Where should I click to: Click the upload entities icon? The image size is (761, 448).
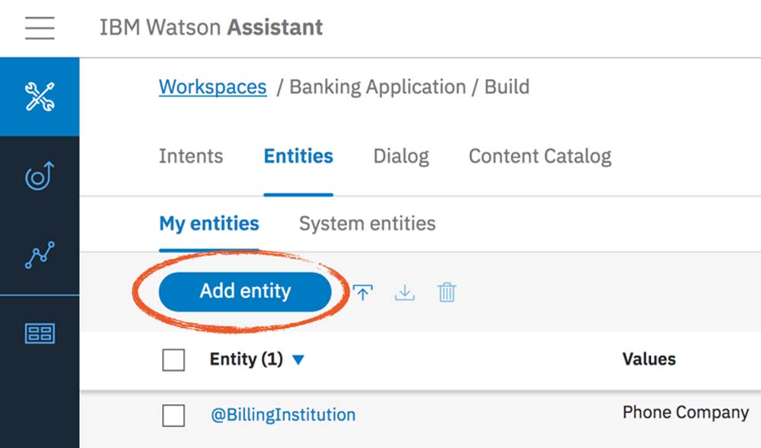pyautogui.click(x=363, y=292)
